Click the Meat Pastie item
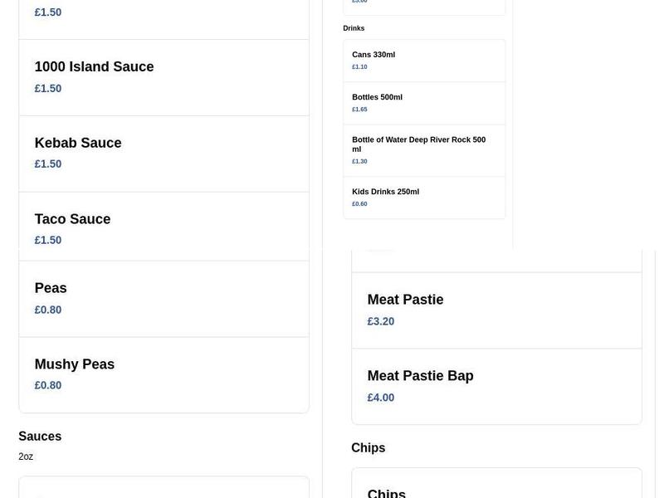The height and width of the screenshot is (498, 664). tap(405, 299)
